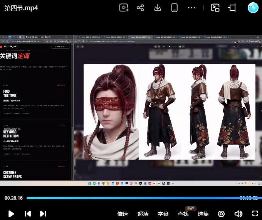Open the 字幕 subtitles menu
This screenshot has height=220, width=262.
[x=163, y=214]
